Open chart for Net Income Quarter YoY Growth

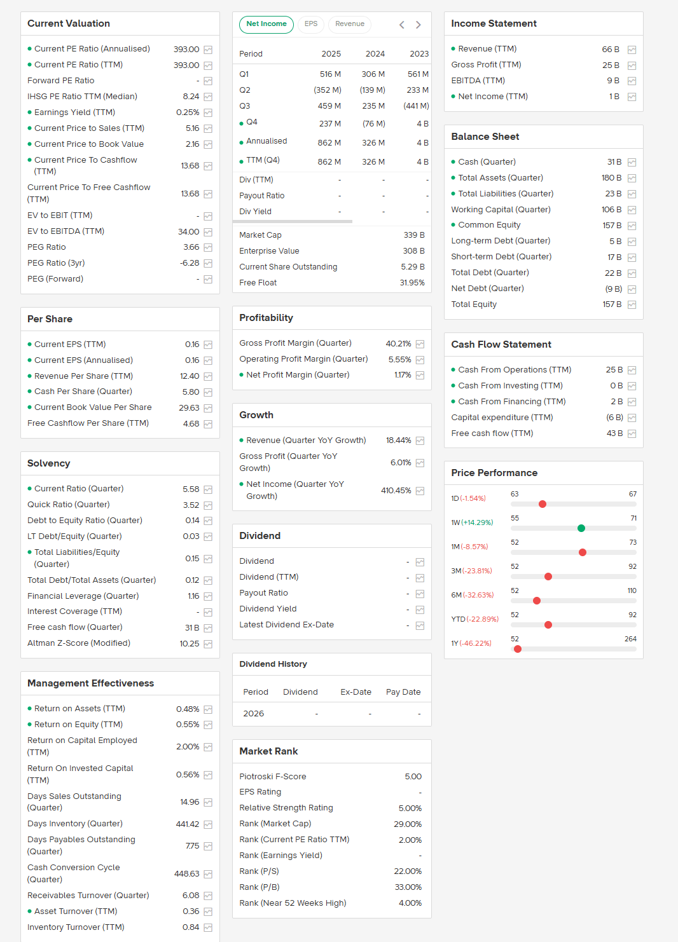coord(420,491)
